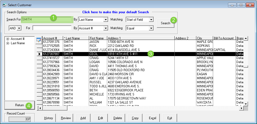Expand the Account # tree node

[x=8, y=39]
